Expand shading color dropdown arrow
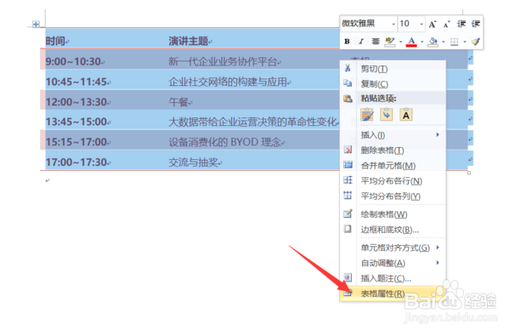Viewport: 527px width, 336px height. [x=444, y=42]
